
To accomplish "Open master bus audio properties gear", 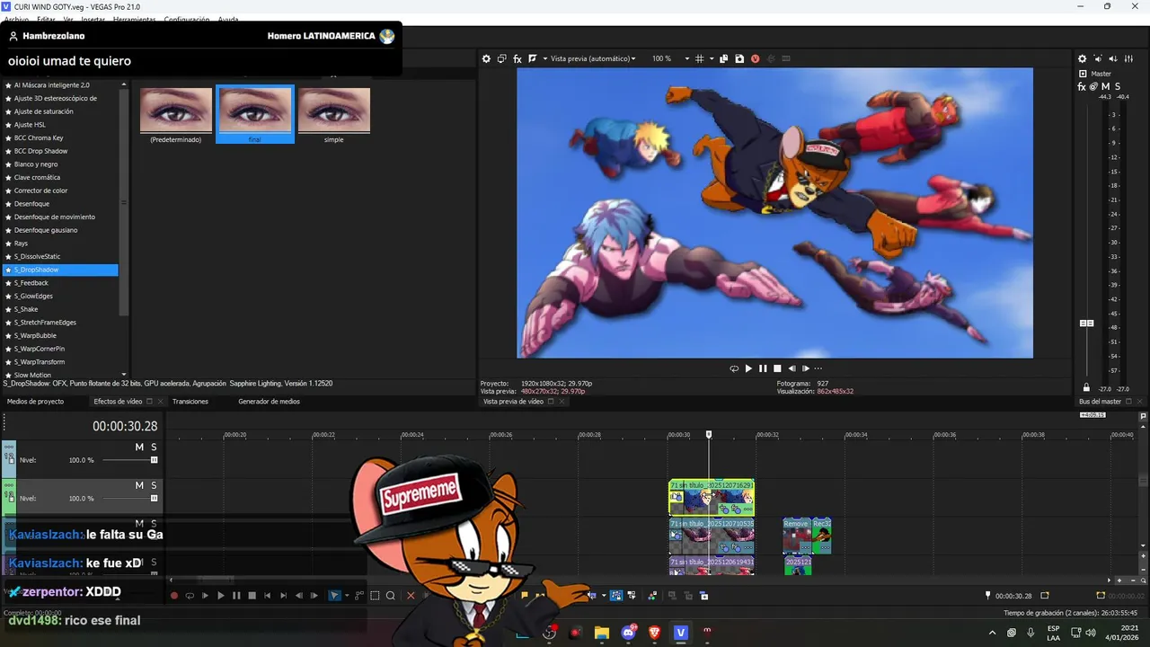I will click(x=1082, y=58).
